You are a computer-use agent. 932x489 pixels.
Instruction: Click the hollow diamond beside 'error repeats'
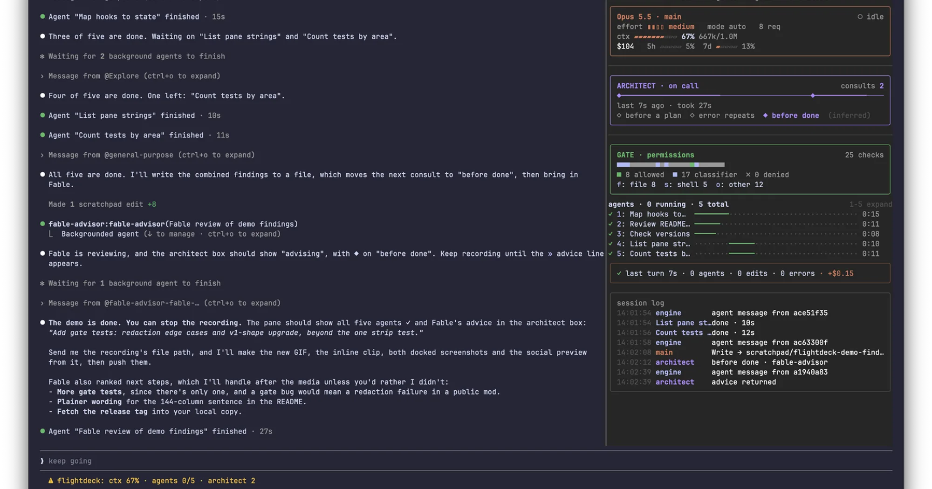coord(692,115)
